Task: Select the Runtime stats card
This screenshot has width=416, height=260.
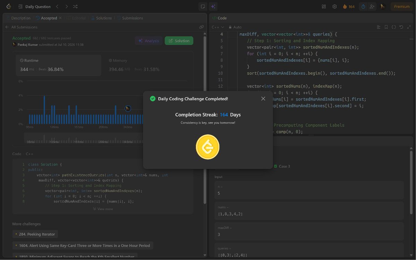Action: [x=58, y=65]
